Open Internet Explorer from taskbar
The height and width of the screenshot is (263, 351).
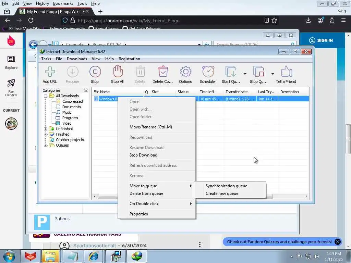pos(94,256)
